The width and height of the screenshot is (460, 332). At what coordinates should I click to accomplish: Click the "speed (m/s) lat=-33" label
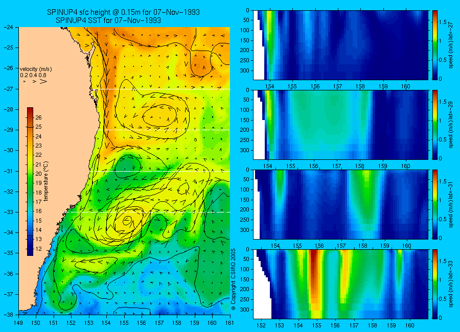pos(451,284)
